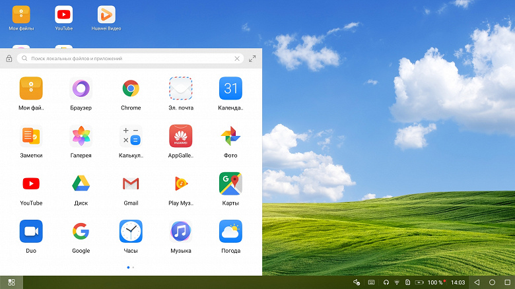515x289 pixels.
Task: Open My Files app in the launcher
Action: 31,88
